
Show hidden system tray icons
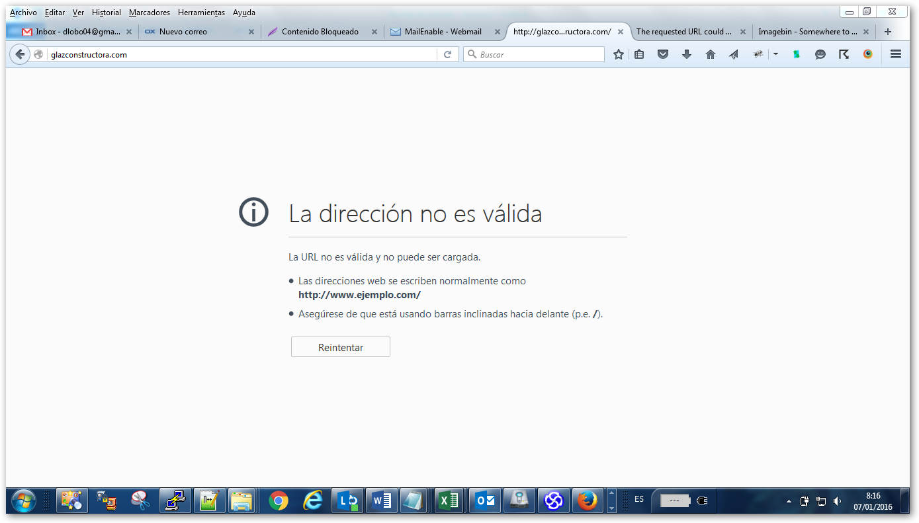(789, 501)
